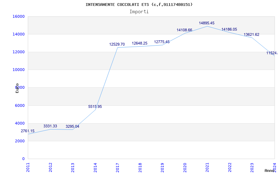Click the 2018 x-axis year label
This screenshot has width=278, height=174.
[140, 167]
